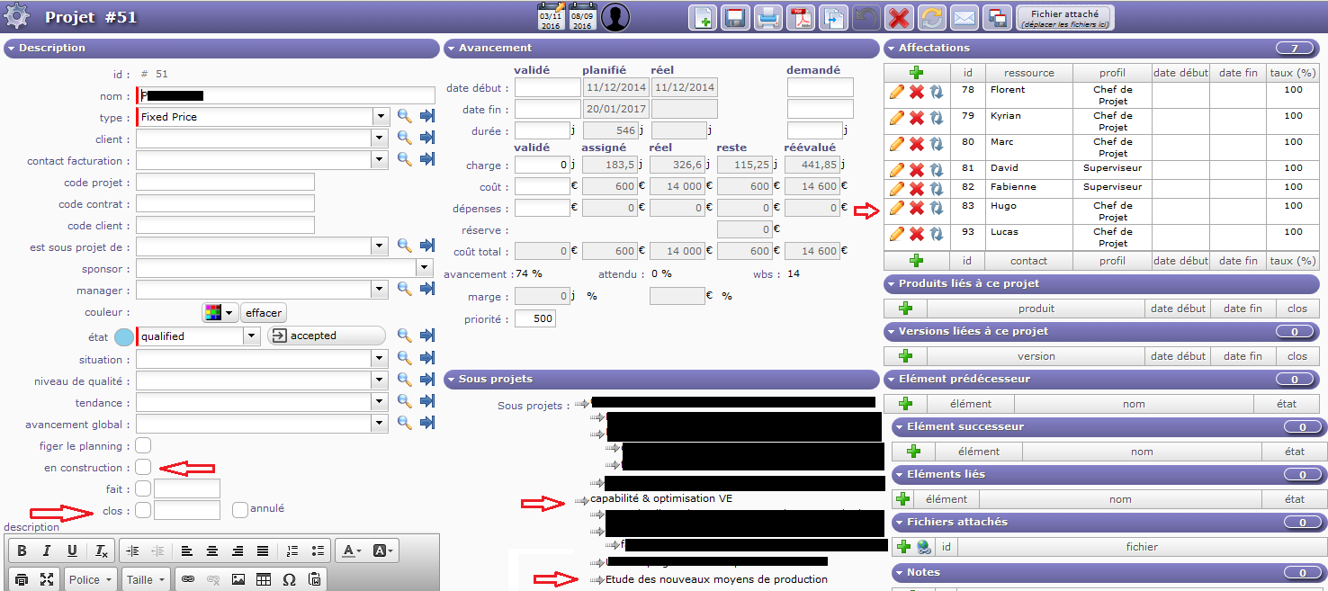Click the save project floppy disk icon
Viewport: 1328px width, 591px height.
point(735,17)
